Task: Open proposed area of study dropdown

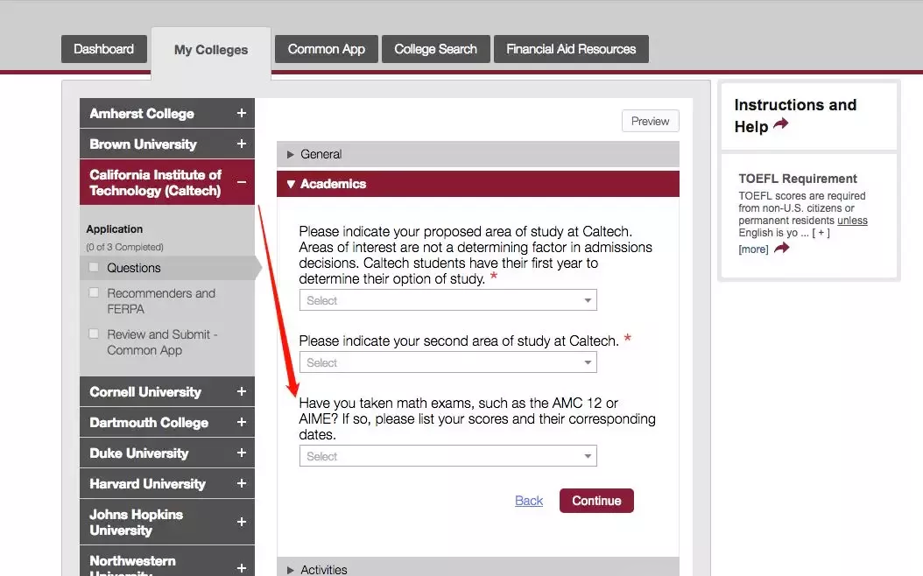Action: pos(447,300)
